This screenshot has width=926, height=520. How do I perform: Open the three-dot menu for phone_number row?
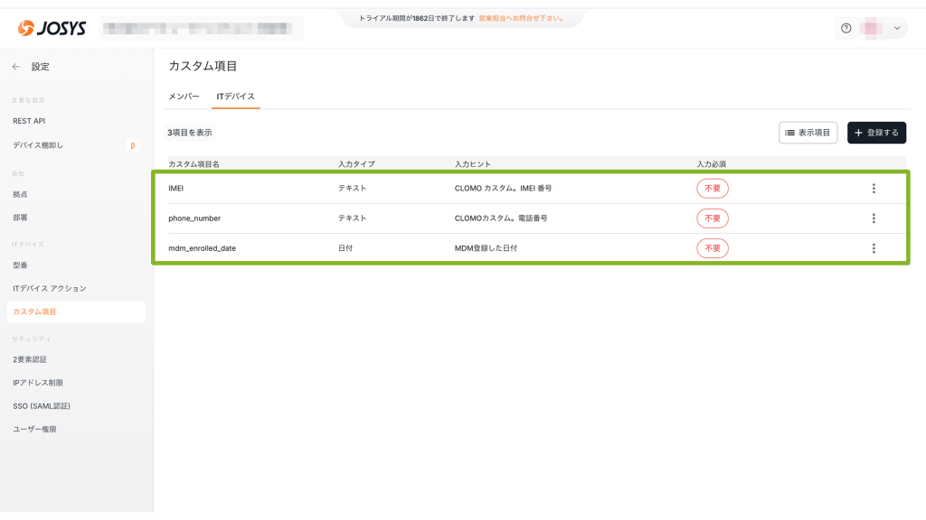874,218
